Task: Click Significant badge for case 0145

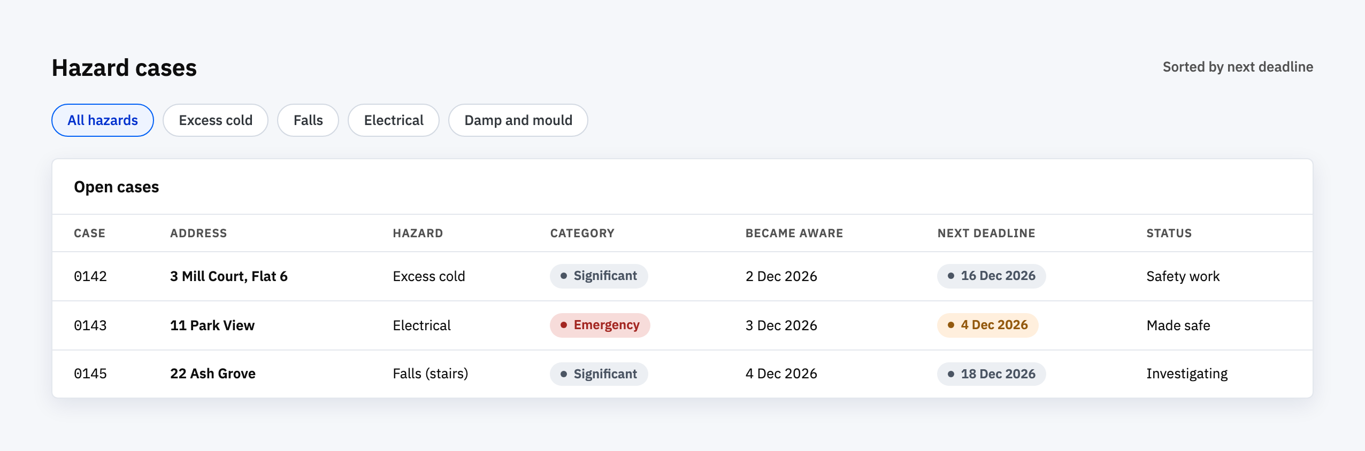Action: 599,374
